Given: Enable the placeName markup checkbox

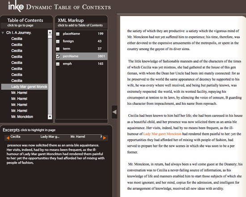Looking at the screenshot, I should pos(58,34).
